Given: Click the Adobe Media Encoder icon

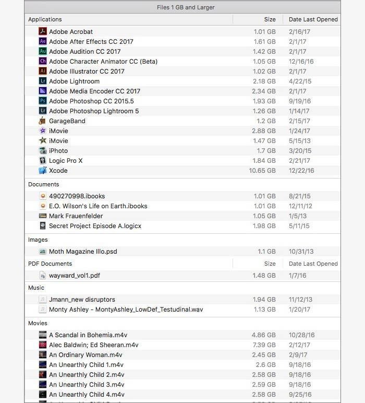Looking at the screenshot, I should pyautogui.click(x=43, y=91).
